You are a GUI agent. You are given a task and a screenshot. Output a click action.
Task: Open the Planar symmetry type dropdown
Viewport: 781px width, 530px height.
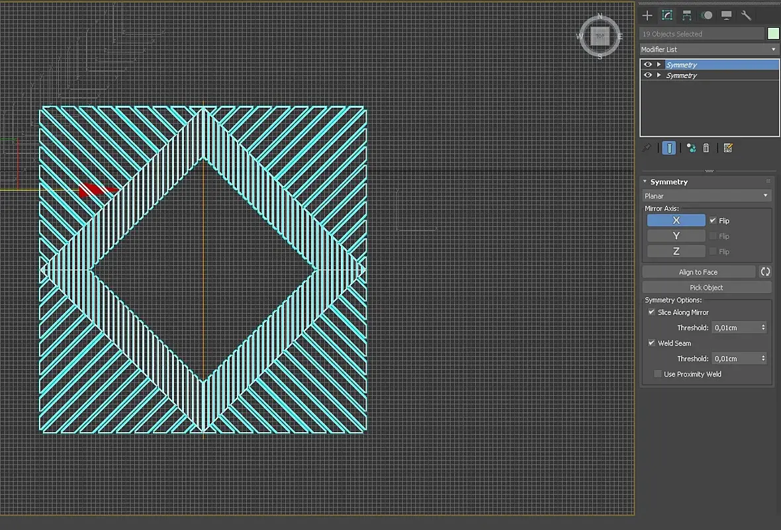(706, 196)
